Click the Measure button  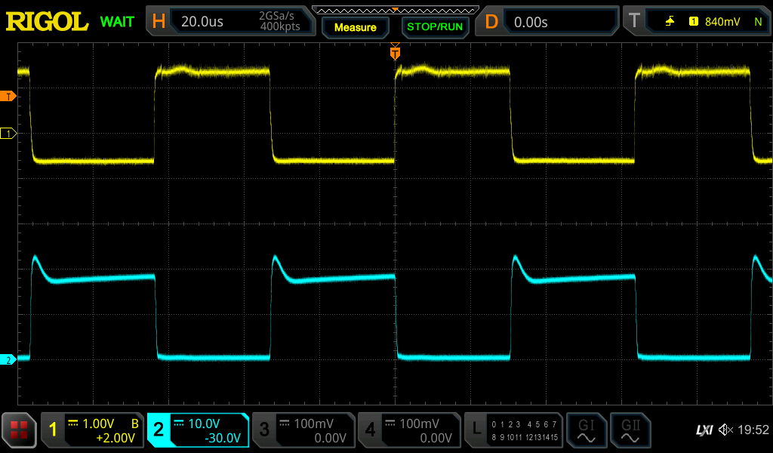356,27
